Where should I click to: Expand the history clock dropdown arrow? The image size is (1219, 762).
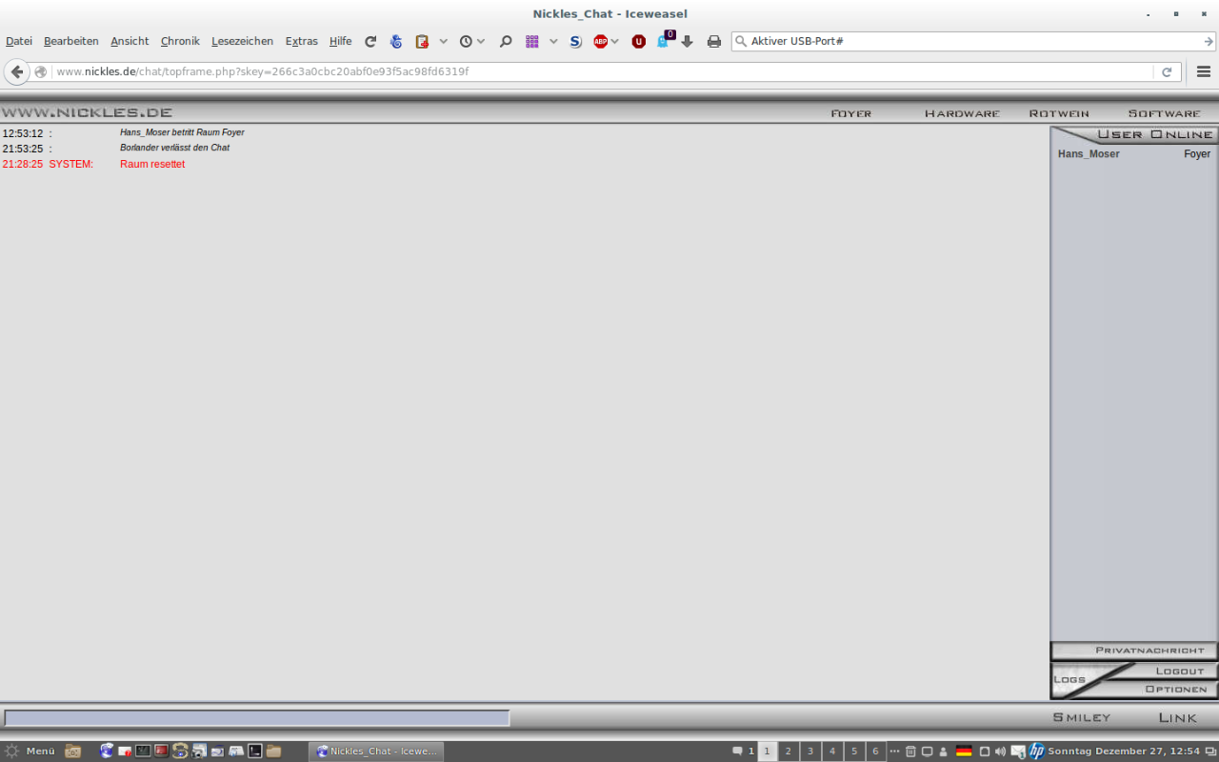pos(481,41)
